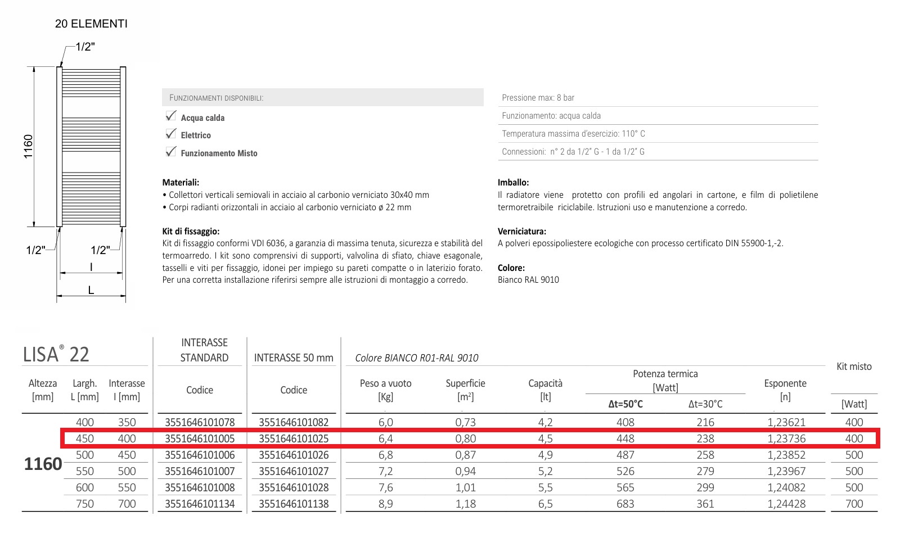Click the Elettrico checkmark

point(171,134)
